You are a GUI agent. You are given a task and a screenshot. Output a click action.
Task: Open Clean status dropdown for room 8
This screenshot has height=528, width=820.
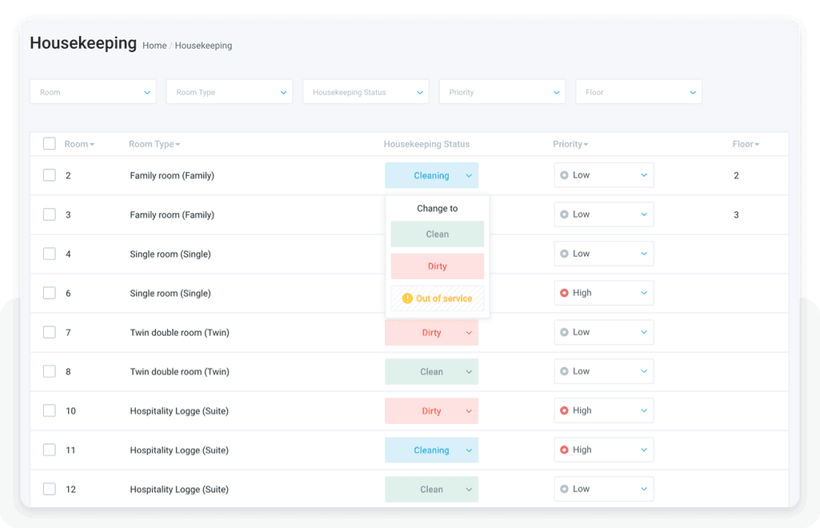pyautogui.click(x=431, y=372)
